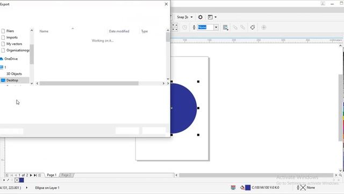Click the file list vertical scroll down arrow
This screenshot has height=194, width=344.
(x=168, y=79)
